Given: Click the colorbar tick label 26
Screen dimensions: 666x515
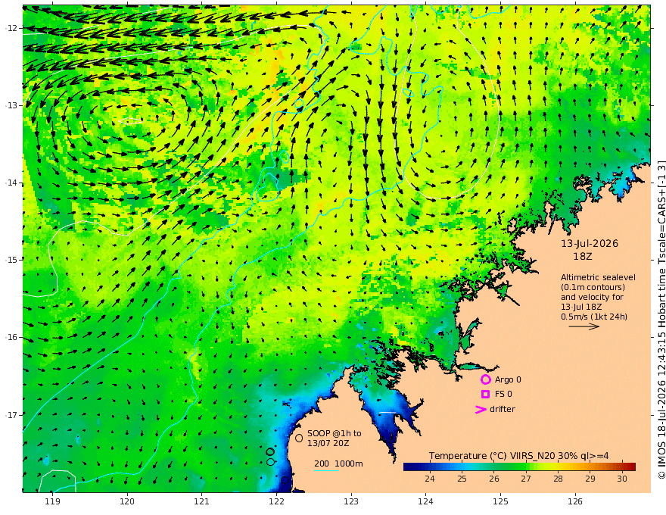Looking at the screenshot, I should (493, 479).
